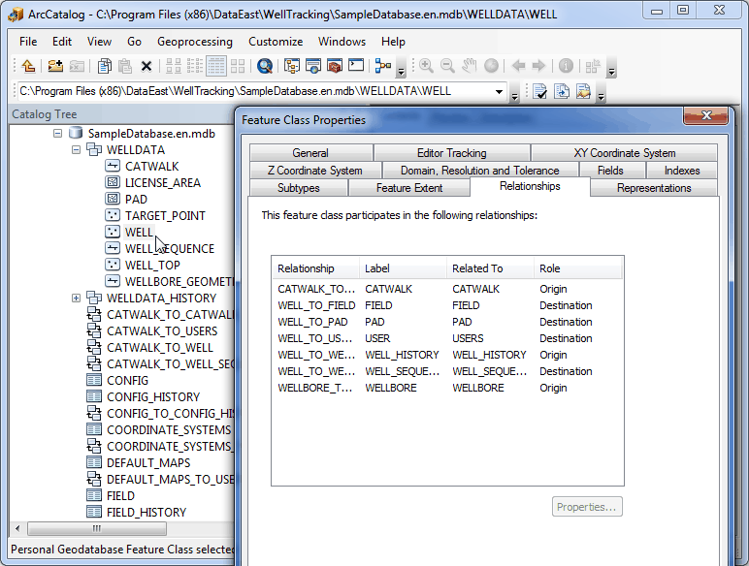Click the Catalog Tree horizontal scrollbar thumb
749x566 pixels.
coord(97,528)
